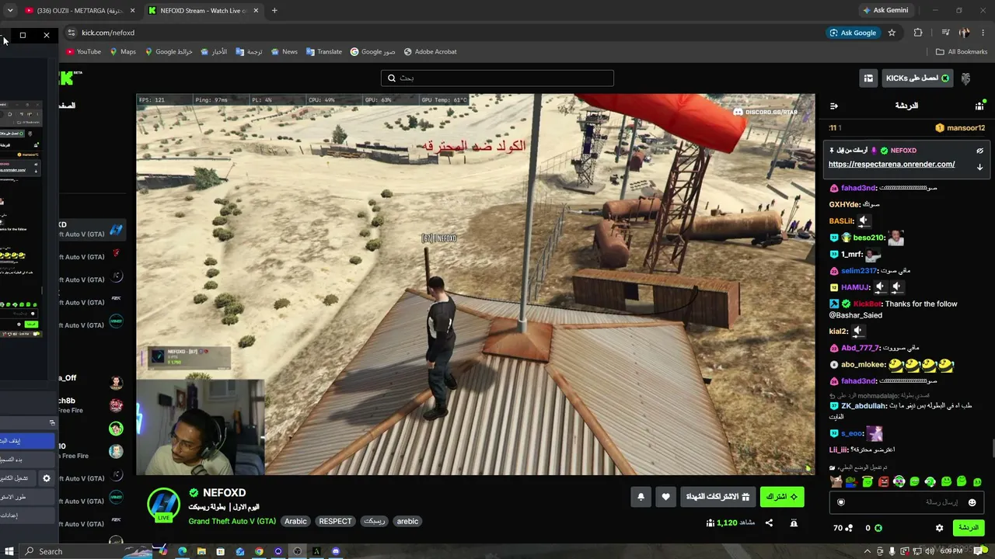Follow the channel with the heart button

[666, 497]
